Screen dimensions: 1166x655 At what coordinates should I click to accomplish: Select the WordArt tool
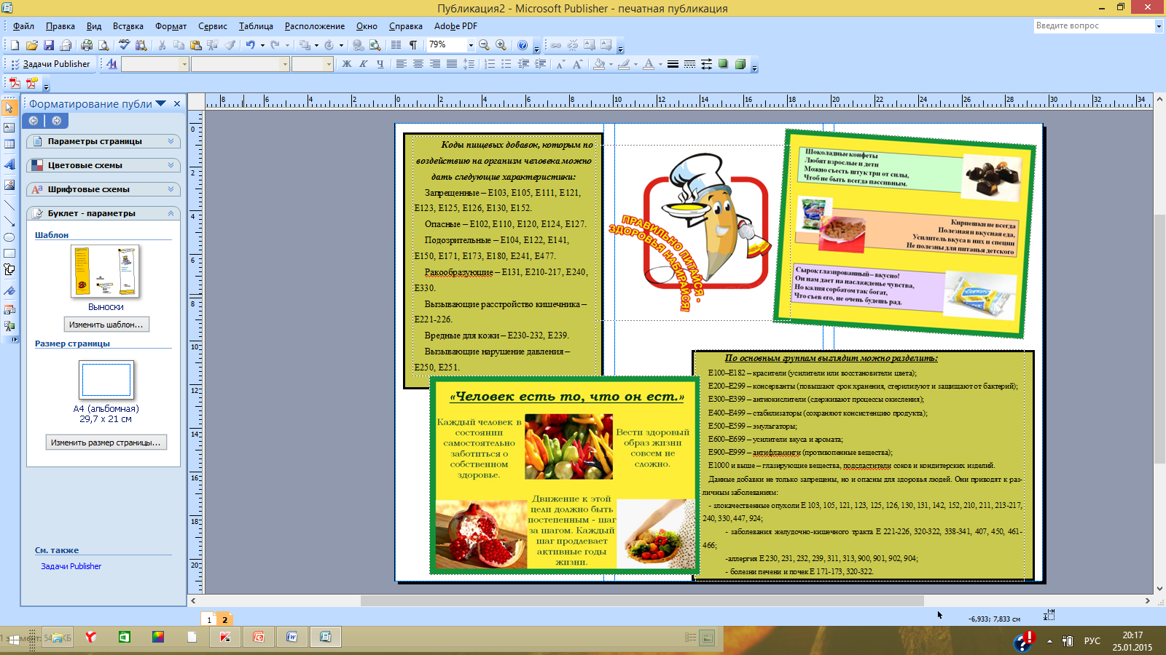tap(9, 165)
